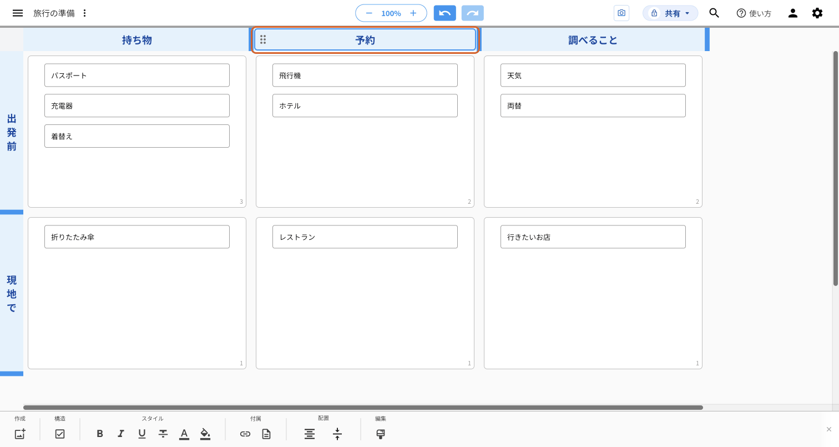The image size is (839, 447).
Task: Select the ホテル card
Action: (365, 106)
